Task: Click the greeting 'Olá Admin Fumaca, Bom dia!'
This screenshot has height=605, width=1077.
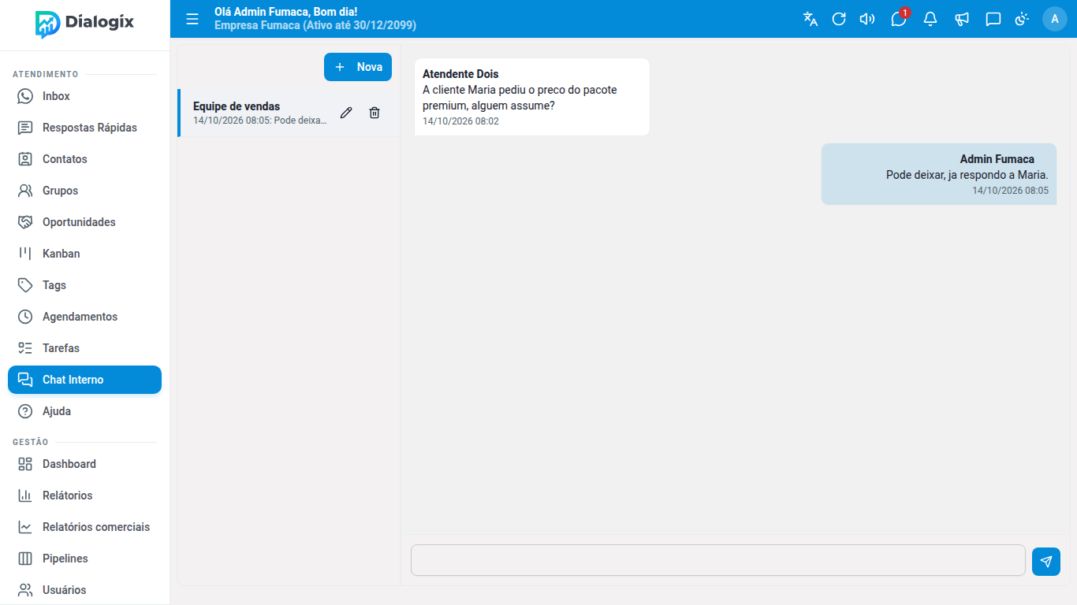Action: pos(286,12)
